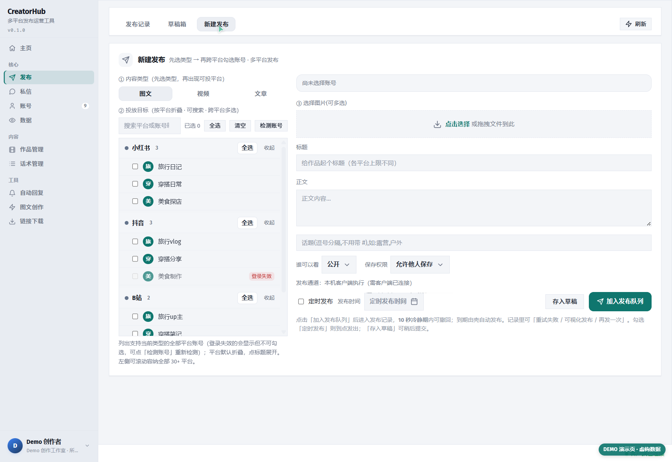Click the 自动回复 bell icon

[12, 193]
